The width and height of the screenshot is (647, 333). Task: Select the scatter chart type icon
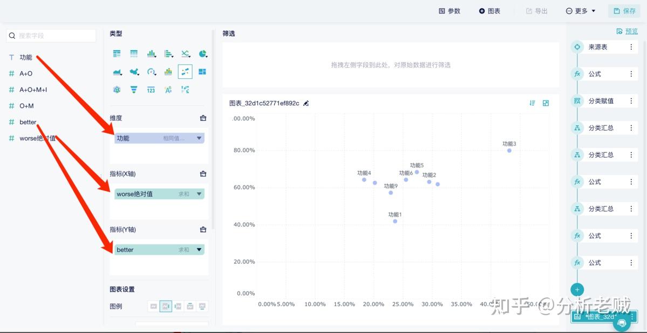pos(185,71)
